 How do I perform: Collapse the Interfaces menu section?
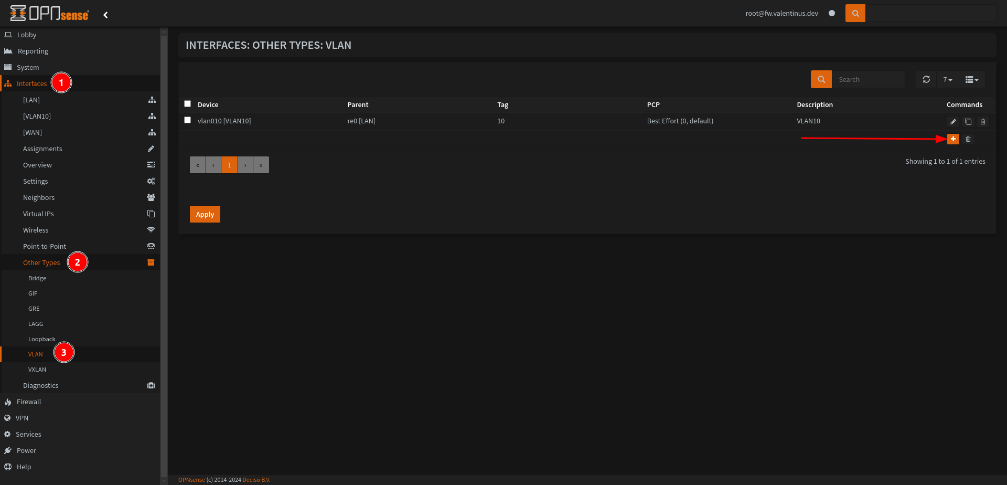tap(31, 83)
